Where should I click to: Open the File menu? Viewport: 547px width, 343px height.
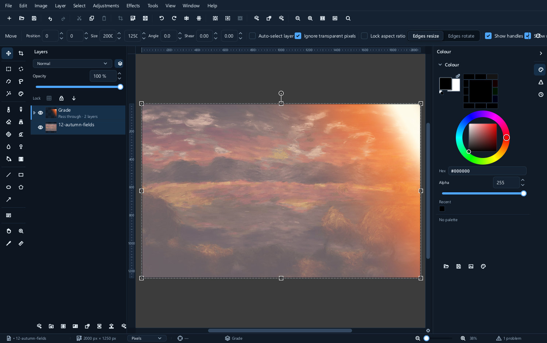8,6
